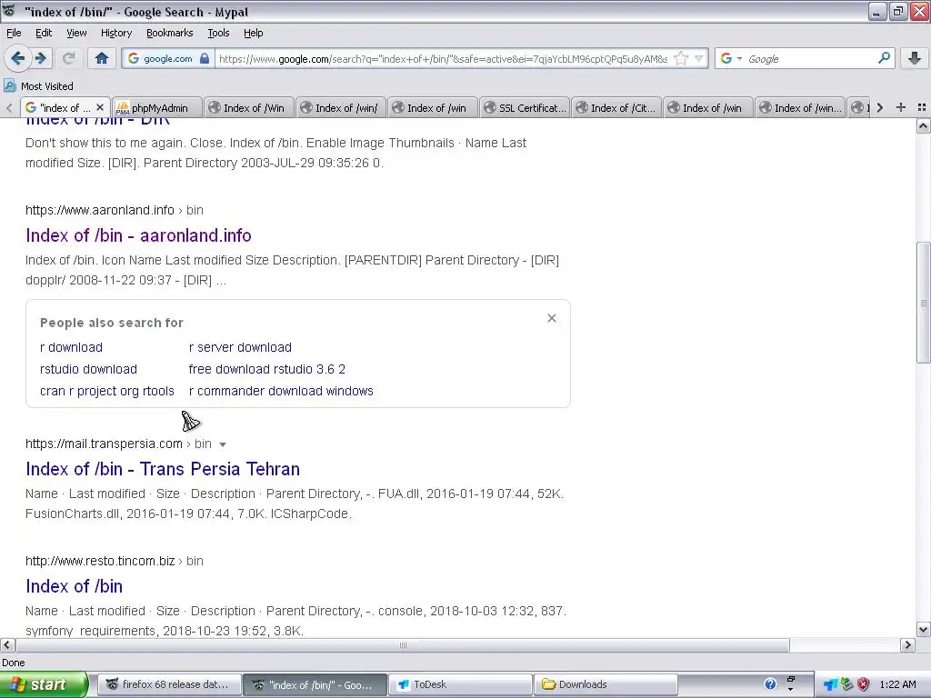
Task: Switch to "firefox 68 release dat..." taskbar window
Action: [169, 684]
